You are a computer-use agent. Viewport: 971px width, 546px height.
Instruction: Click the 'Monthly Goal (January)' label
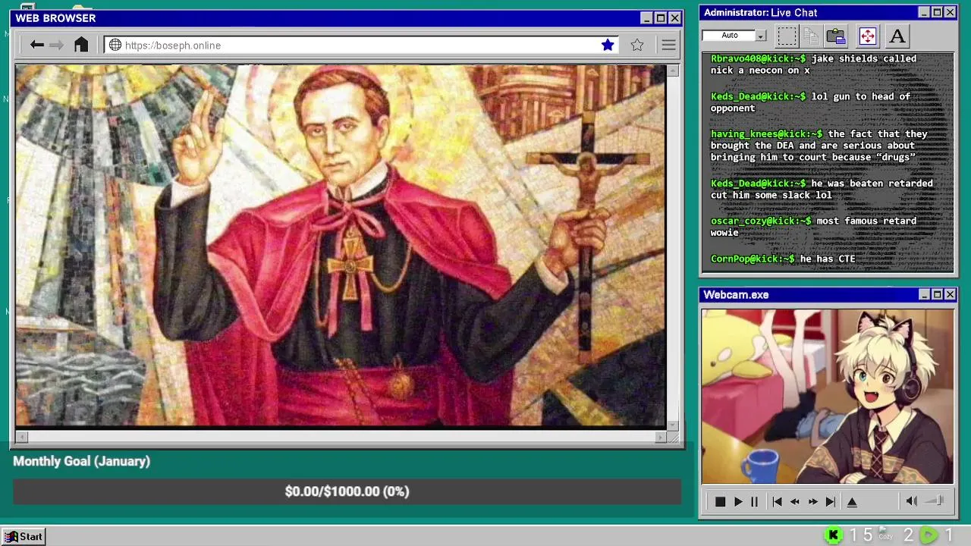point(81,461)
